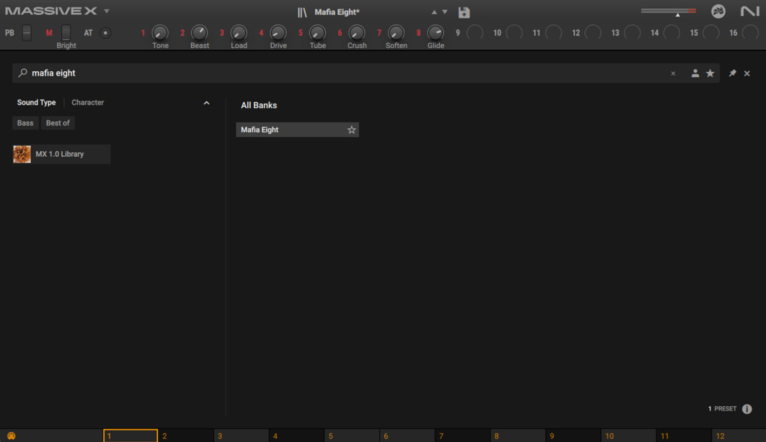This screenshot has height=442, width=766.
Task: Click the Native Instruments NI logo
Action: [750, 11]
